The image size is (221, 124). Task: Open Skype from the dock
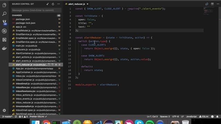coord(139,122)
